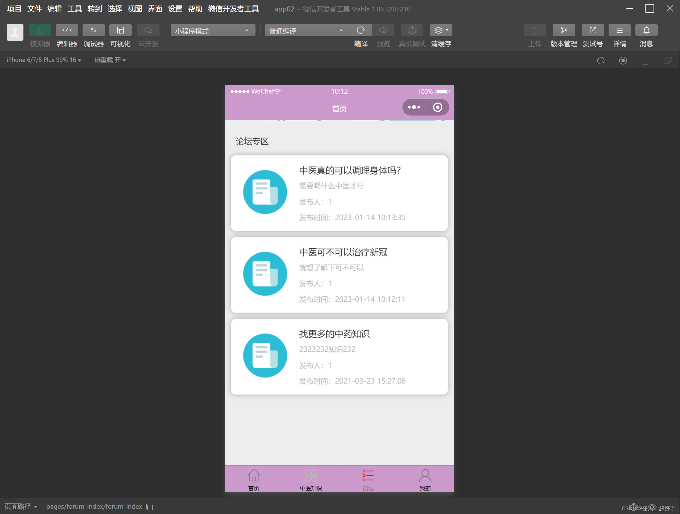Open the iPhone 6/7/8 Plus device dropdown
Viewport: 680px width, 514px height.
click(x=44, y=60)
